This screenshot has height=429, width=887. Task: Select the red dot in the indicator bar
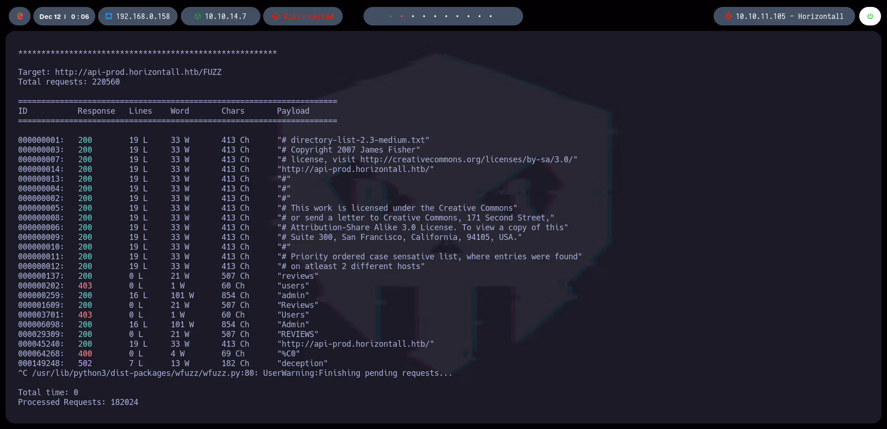click(402, 16)
